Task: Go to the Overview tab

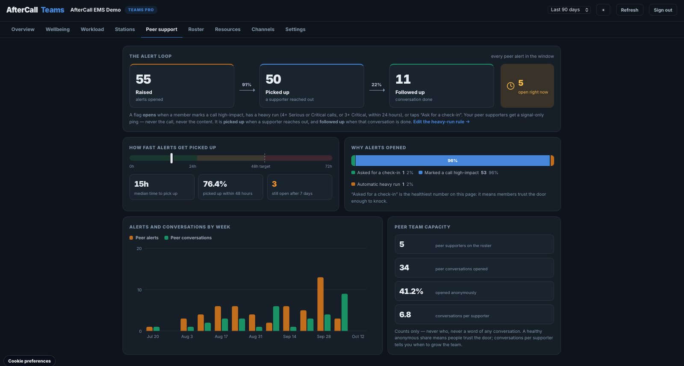Action: (23, 29)
